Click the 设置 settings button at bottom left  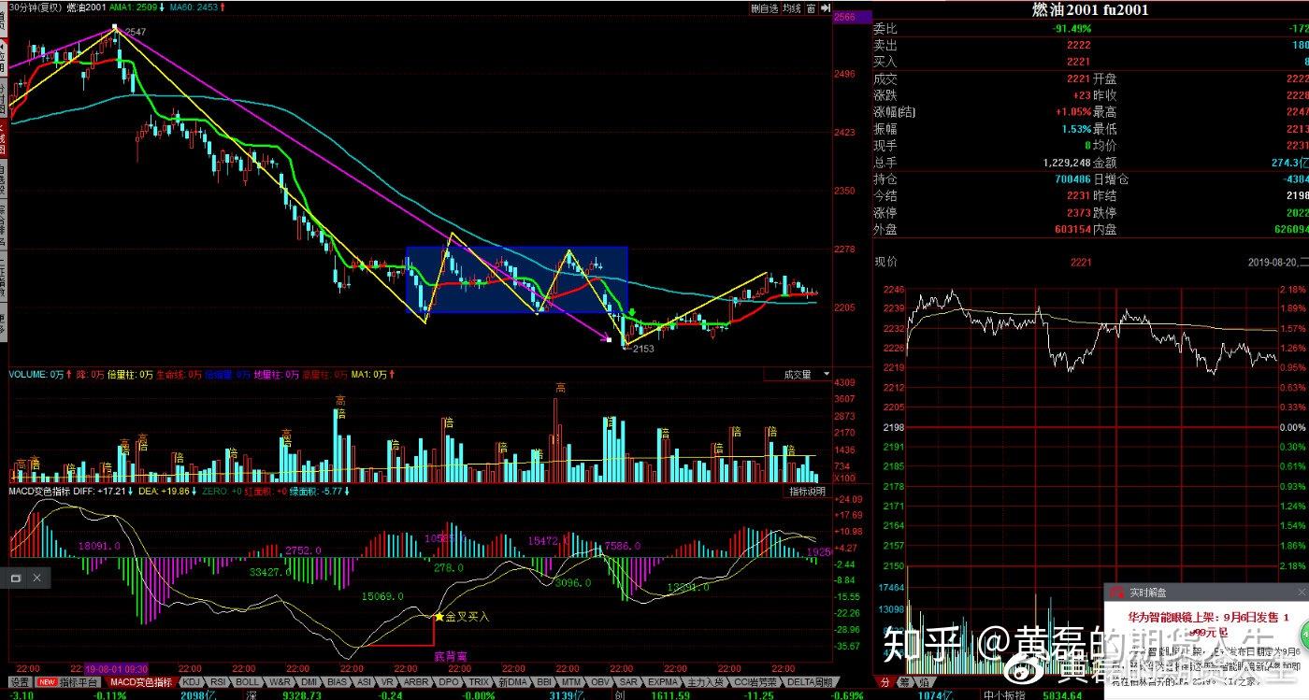click(x=20, y=682)
